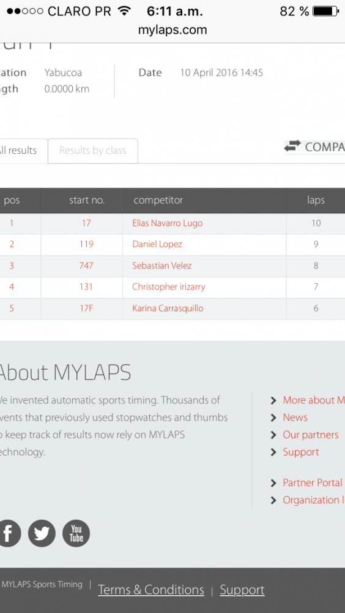Click start number 17F
This screenshot has width=345, height=613.
click(86, 308)
